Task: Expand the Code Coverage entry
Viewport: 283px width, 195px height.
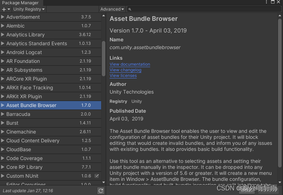Action: pos(2,158)
